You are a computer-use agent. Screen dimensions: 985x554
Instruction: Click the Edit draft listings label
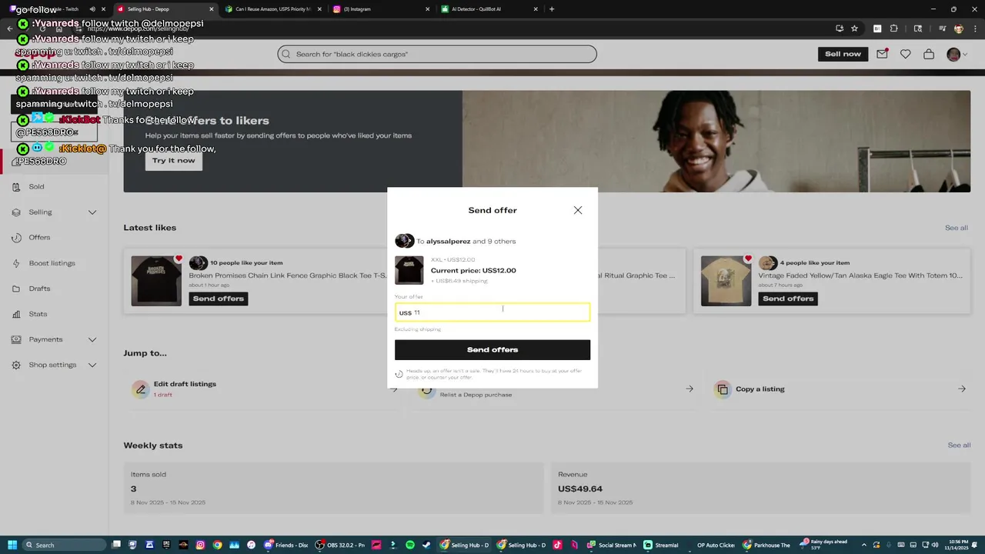point(185,384)
